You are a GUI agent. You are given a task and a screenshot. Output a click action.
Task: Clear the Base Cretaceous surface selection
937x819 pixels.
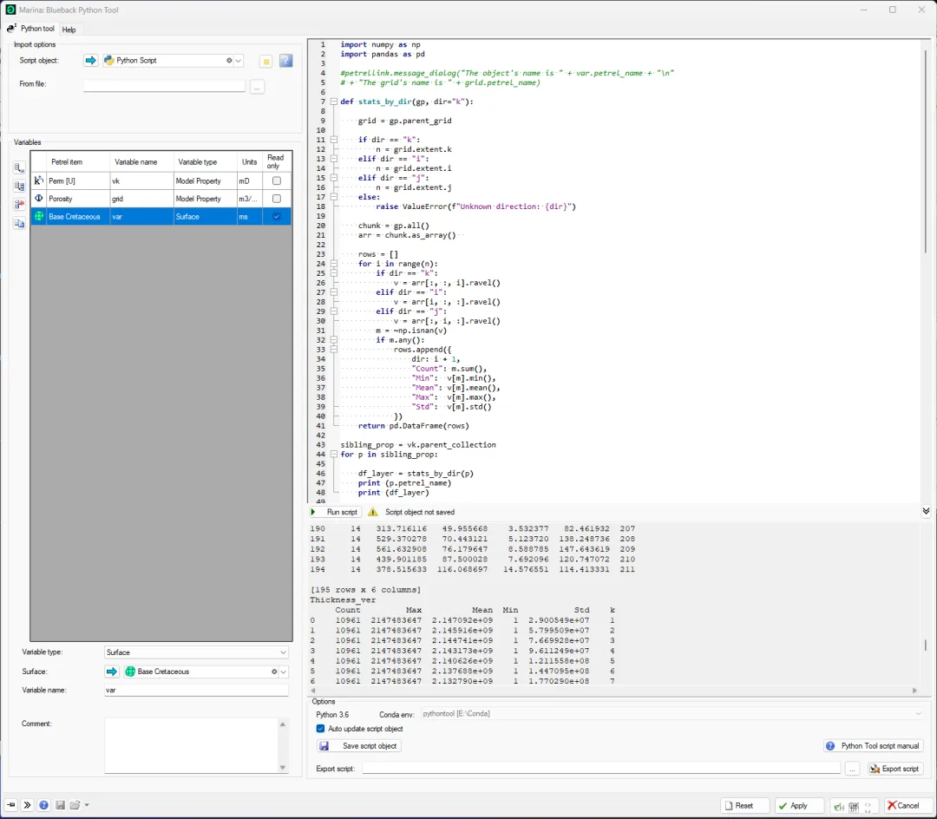click(274, 672)
